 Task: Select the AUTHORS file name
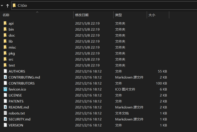point(17,71)
